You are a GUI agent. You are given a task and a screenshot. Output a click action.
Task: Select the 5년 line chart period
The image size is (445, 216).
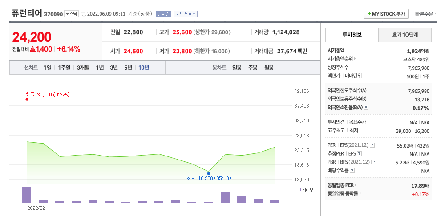click(128, 68)
